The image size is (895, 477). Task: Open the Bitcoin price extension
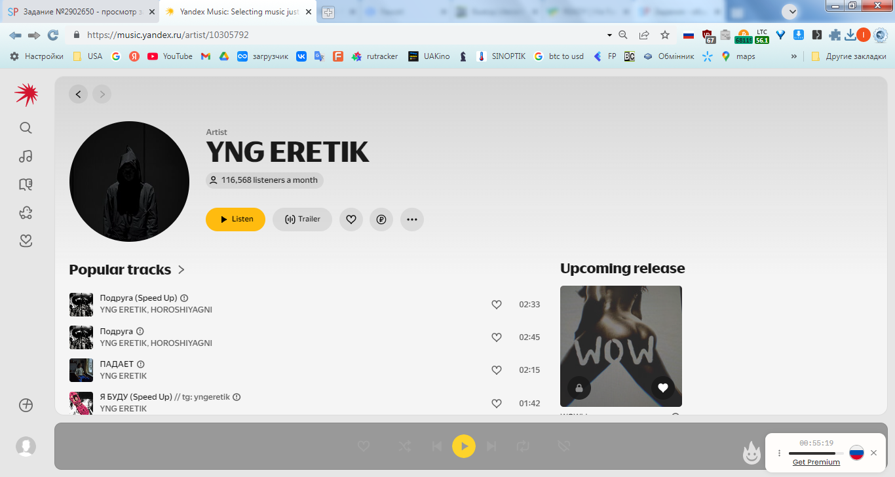click(743, 36)
